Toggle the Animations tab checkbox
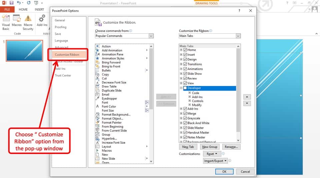This screenshot has height=178, width=320. (185, 69)
